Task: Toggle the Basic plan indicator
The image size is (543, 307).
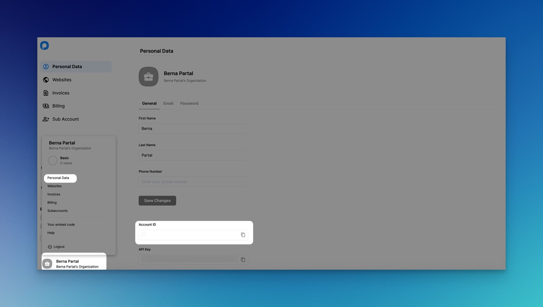Action: click(x=52, y=160)
